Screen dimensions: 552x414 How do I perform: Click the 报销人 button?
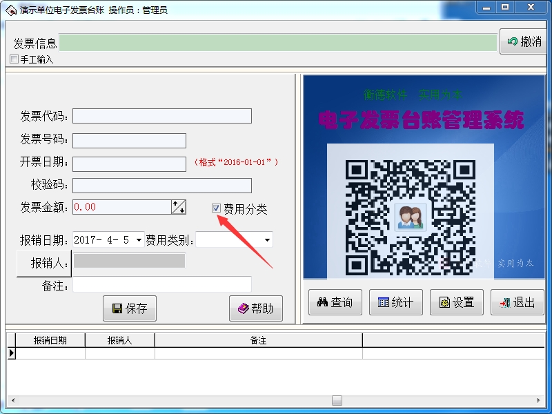tap(44, 264)
